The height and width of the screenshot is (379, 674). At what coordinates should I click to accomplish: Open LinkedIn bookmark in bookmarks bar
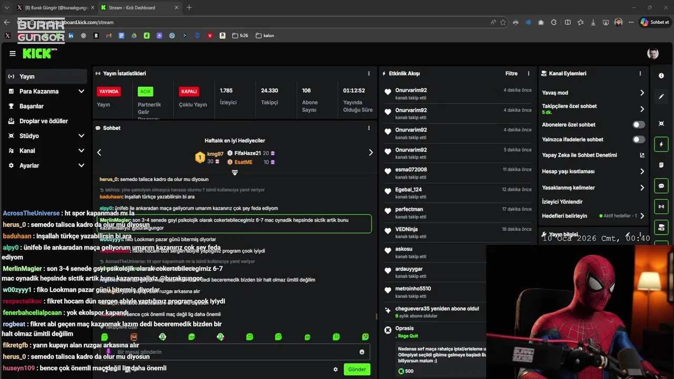click(x=71, y=36)
